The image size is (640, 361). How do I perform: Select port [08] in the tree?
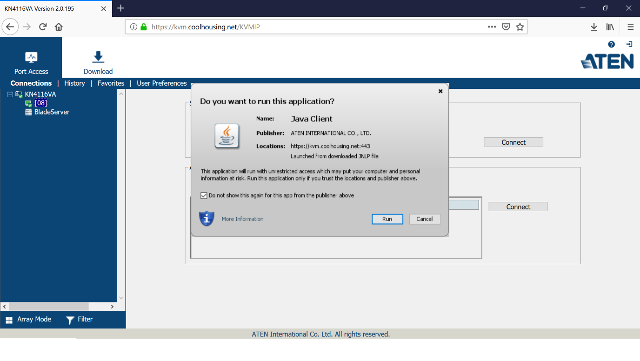[41, 103]
